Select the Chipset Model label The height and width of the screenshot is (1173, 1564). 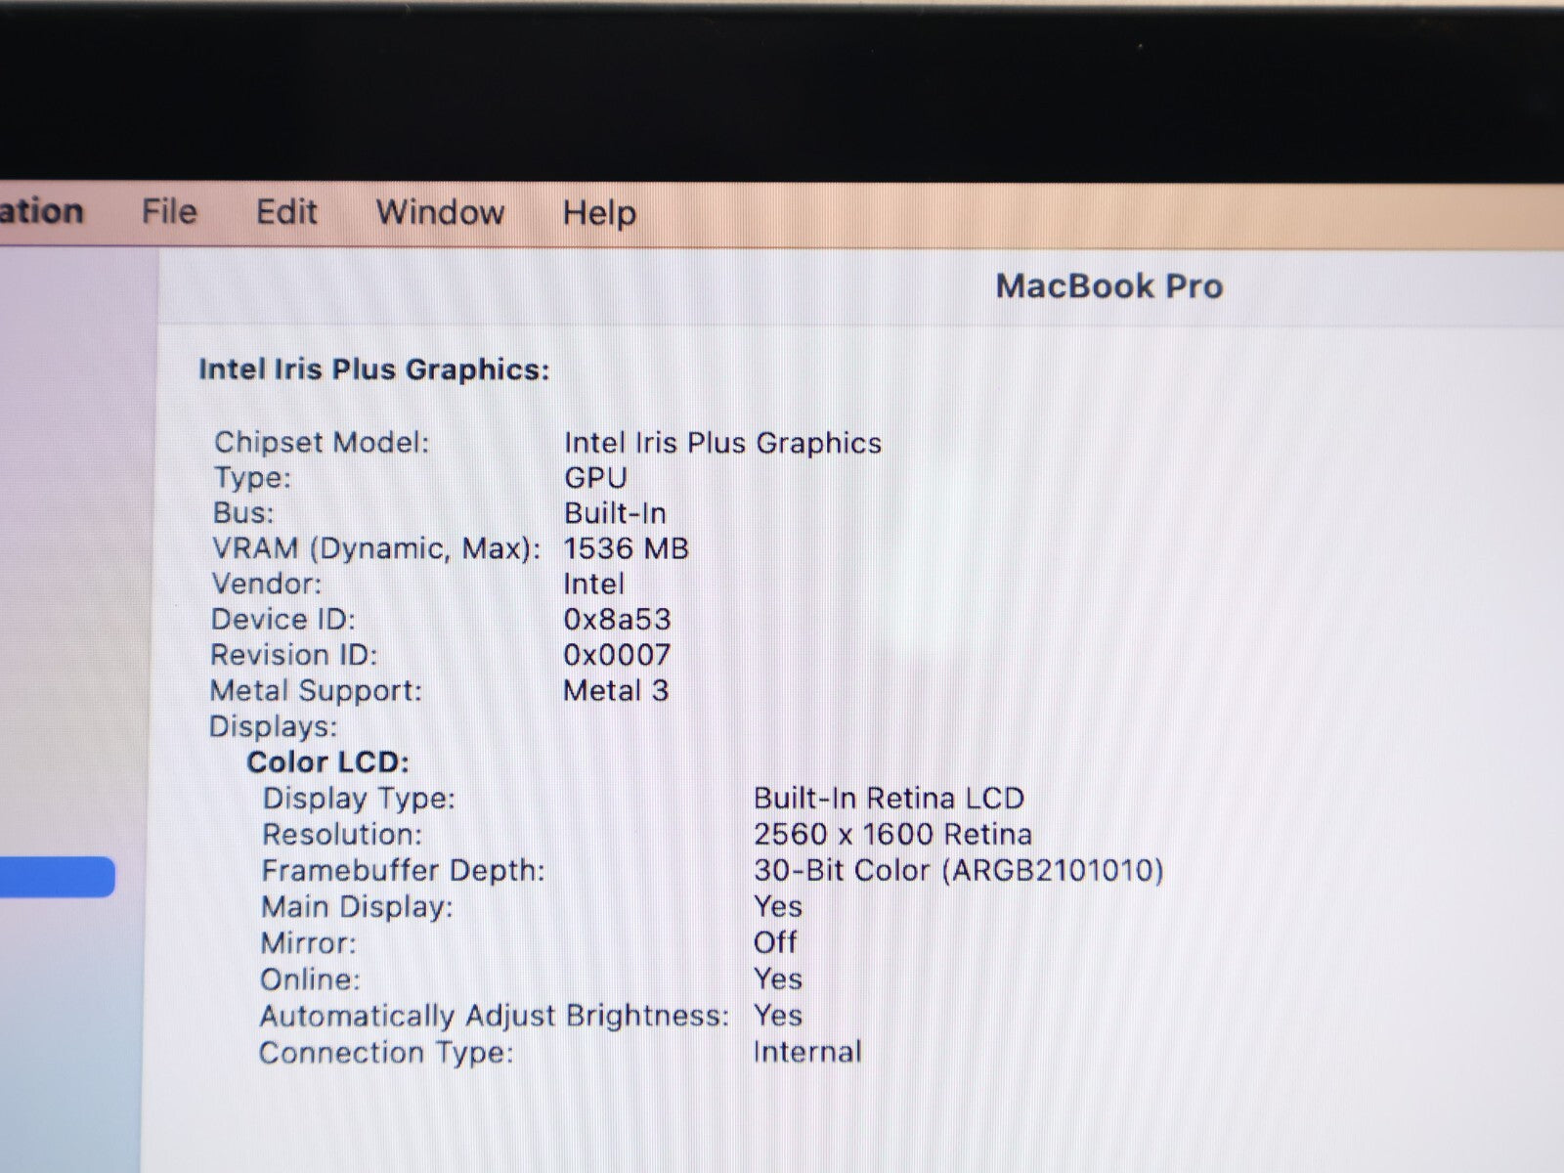coord(322,443)
